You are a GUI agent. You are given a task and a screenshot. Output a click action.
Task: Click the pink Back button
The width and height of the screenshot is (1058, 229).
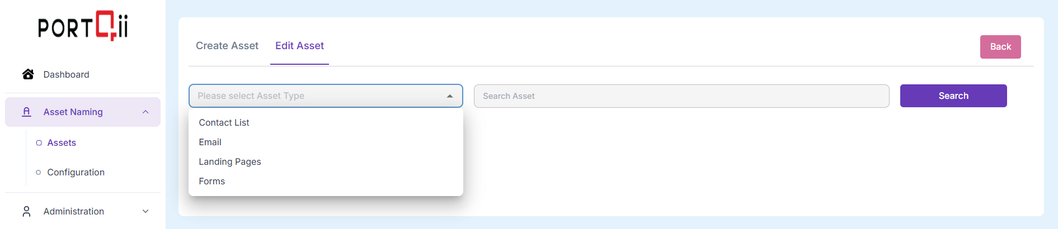[1000, 47]
